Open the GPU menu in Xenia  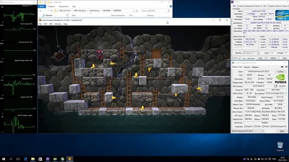click(51, 24)
